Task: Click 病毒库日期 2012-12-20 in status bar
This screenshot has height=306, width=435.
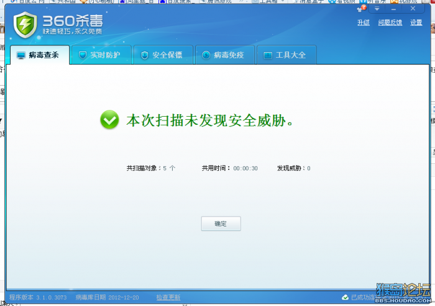Action: [107, 298]
